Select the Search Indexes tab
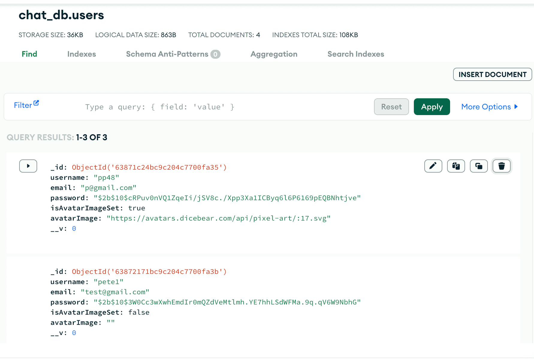 pyautogui.click(x=355, y=54)
